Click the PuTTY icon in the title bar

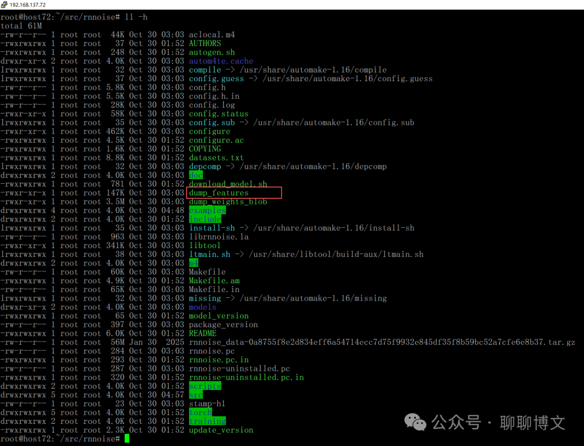4,4
